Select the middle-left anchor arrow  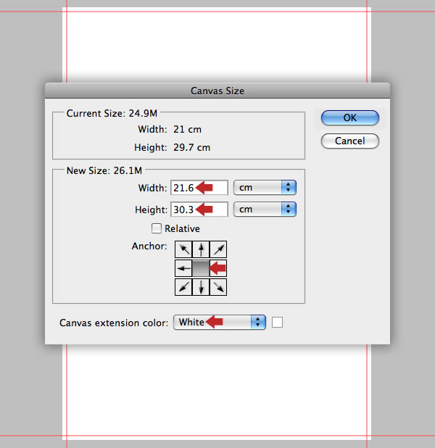183,268
